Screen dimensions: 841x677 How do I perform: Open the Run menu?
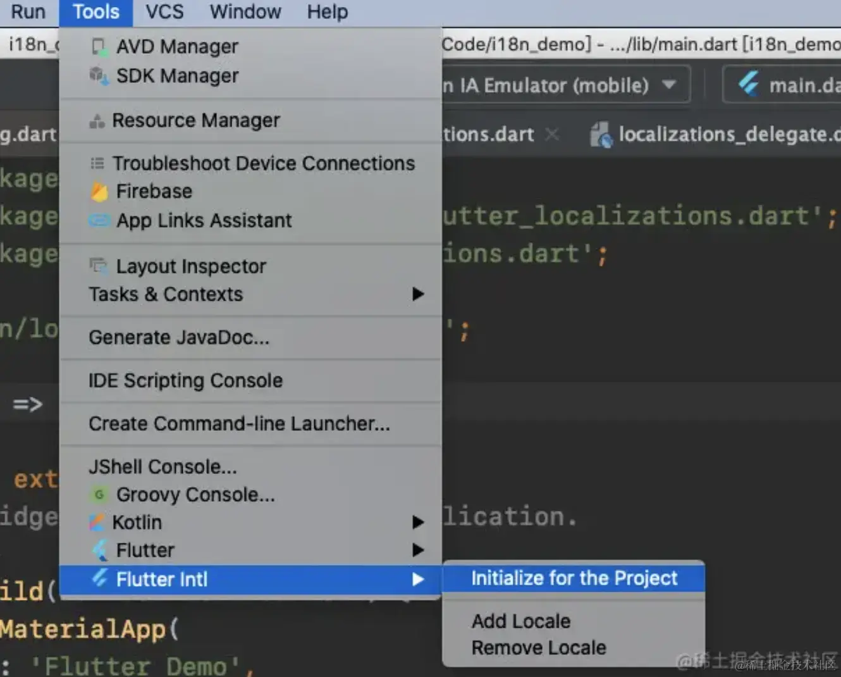tap(28, 12)
